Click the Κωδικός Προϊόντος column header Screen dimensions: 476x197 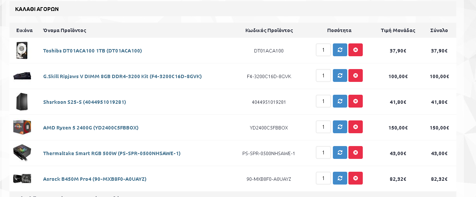pyautogui.click(x=269, y=30)
